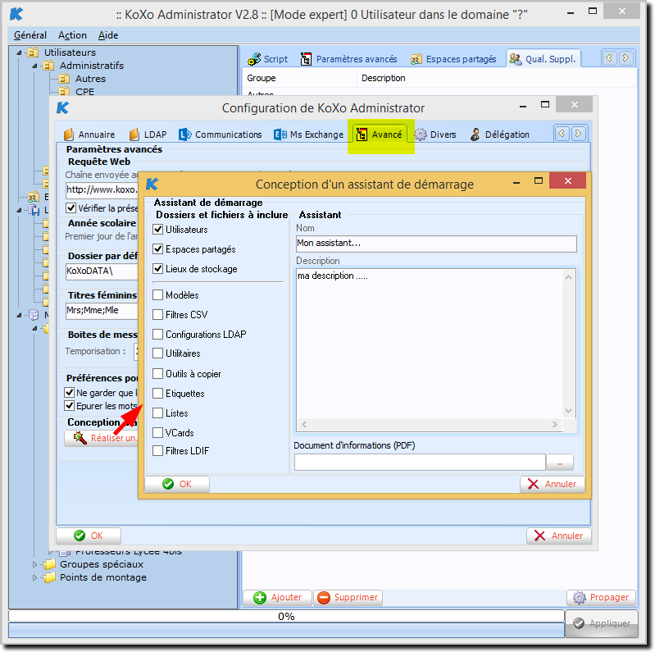Click the Ajouter button in main window
Viewport: 655px width, 652px height.
pyautogui.click(x=277, y=598)
